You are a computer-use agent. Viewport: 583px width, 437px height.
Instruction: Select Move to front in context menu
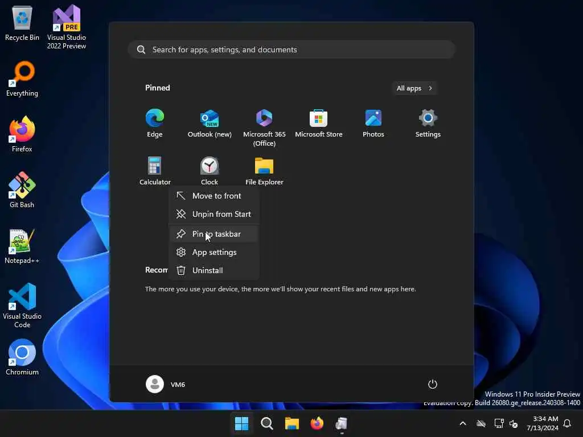click(x=214, y=196)
